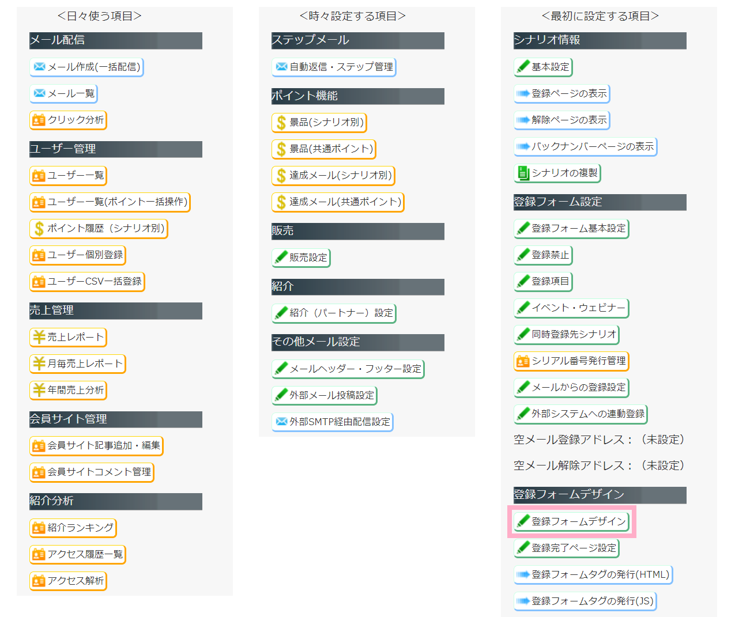The image size is (735, 617).
Task: Open ユーザーCSV一括登録
Action: click(x=87, y=281)
